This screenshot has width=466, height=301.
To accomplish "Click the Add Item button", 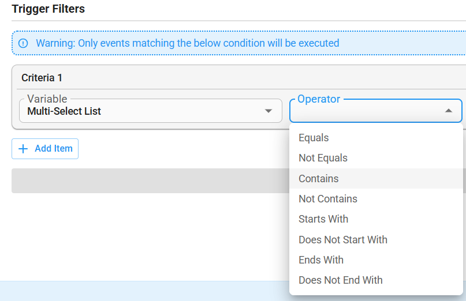I will [x=45, y=149].
